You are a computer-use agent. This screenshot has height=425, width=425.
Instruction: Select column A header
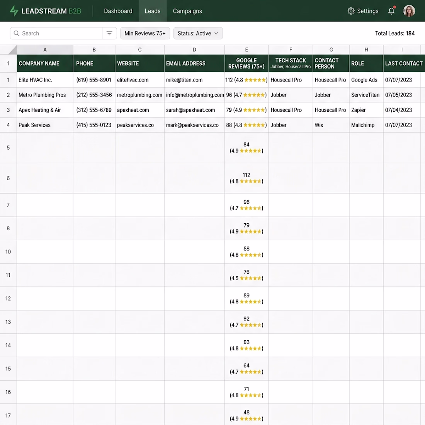(45, 50)
